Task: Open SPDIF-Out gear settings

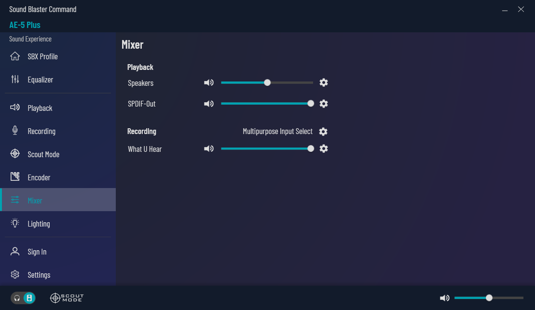Action: tap(323, 104)
